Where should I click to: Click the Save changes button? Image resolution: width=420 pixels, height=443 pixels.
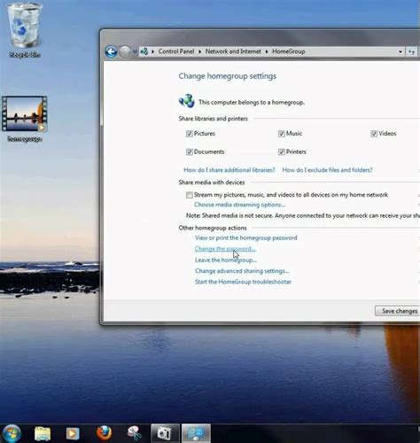(398, 311)
